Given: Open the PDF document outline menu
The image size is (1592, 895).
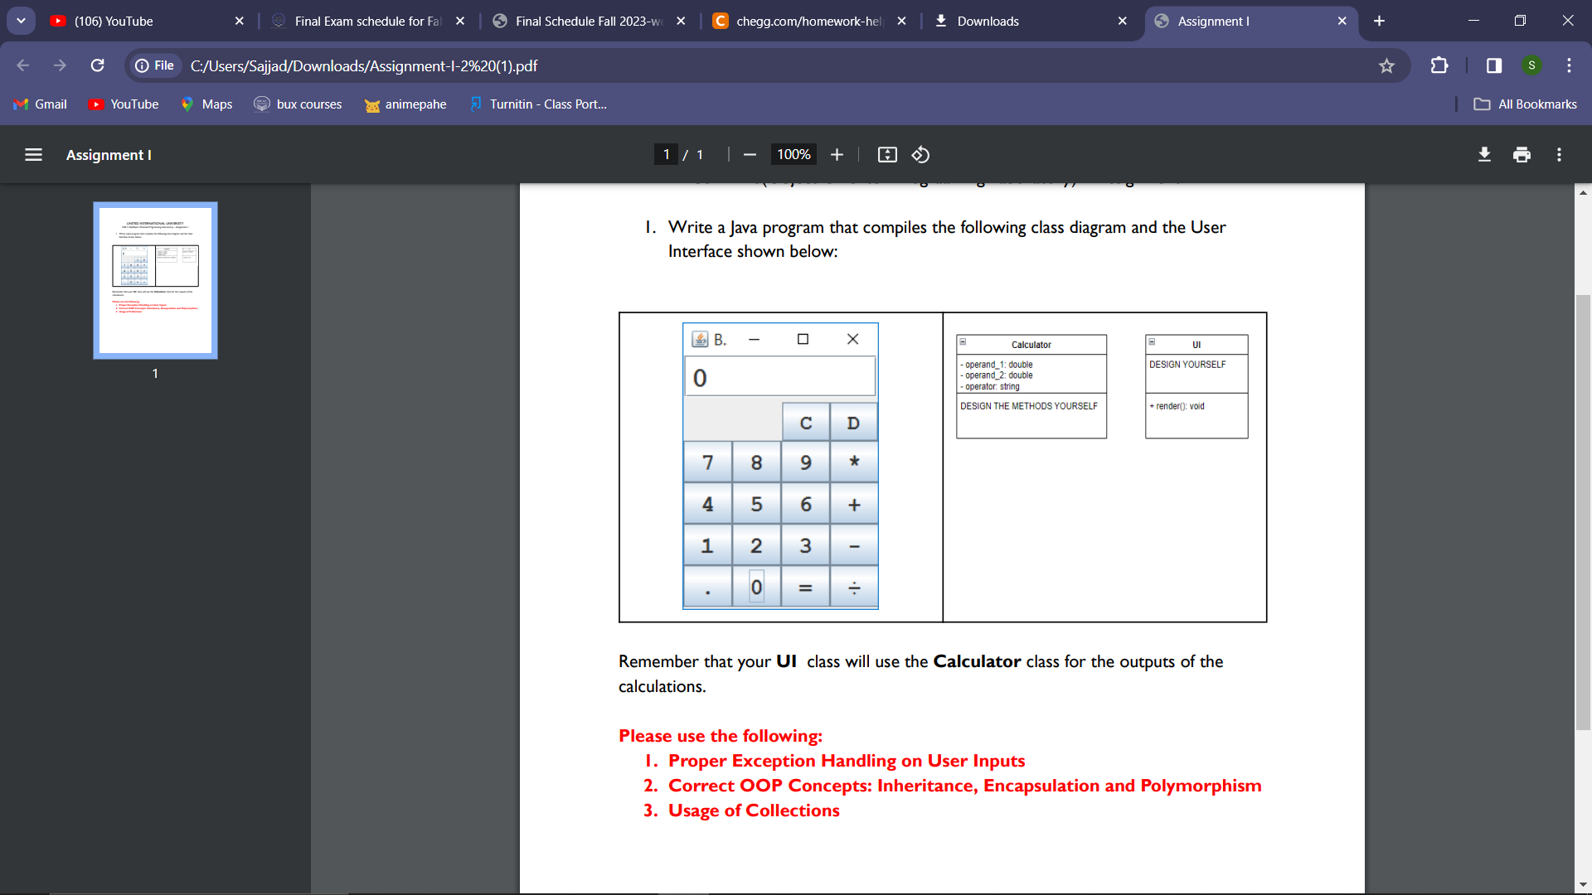Looking at the screenshot, I should (32, 154).
